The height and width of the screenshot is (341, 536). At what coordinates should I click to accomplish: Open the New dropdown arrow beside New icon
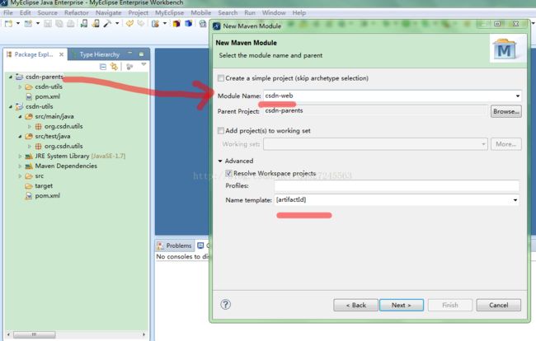pyautogui.click(x=18, y=24)
